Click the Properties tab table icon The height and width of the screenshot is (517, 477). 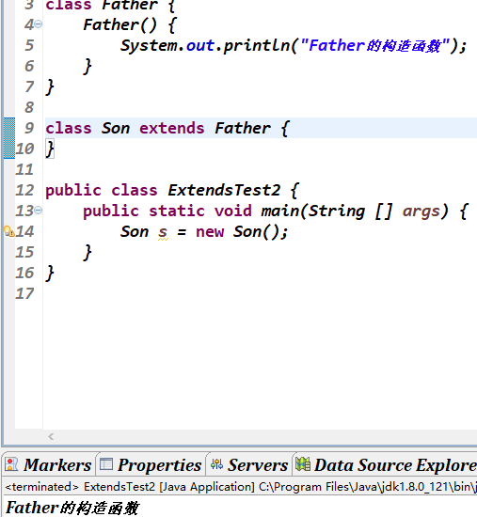(106, 464)
